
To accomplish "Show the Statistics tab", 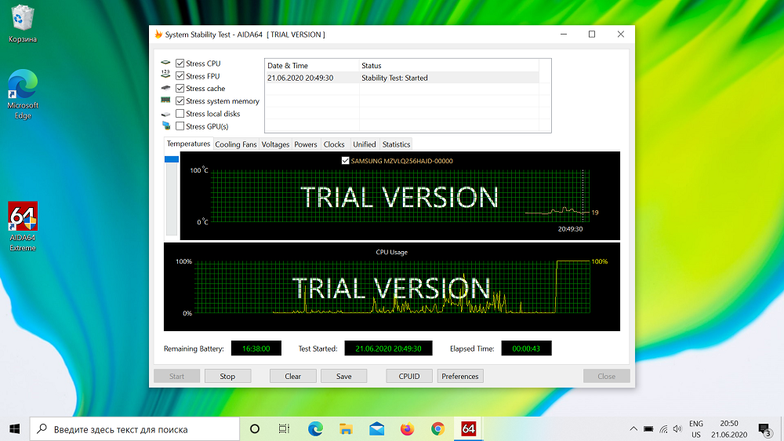I will click(396, 144).
